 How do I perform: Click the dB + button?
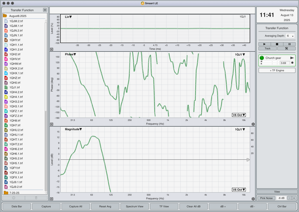click(x=223, y=206)
